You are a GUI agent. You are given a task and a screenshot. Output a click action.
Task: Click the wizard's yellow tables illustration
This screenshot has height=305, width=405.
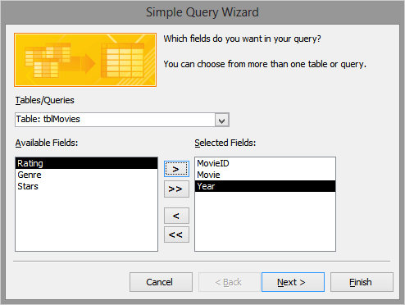coord(85,60)
